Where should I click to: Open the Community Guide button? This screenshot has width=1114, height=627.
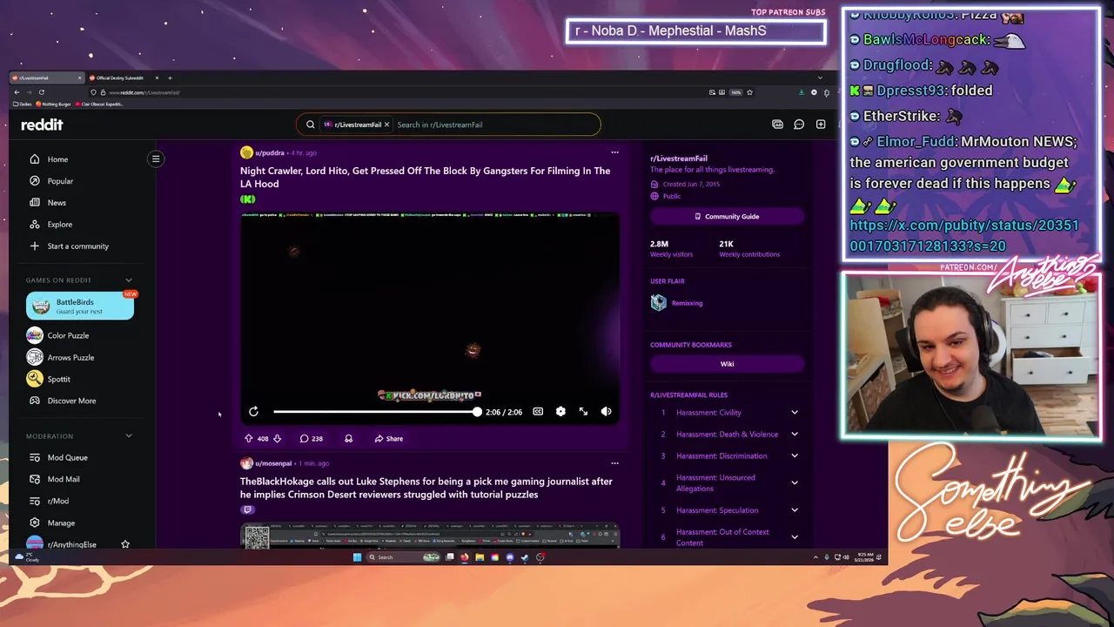[x=727, y=216]
